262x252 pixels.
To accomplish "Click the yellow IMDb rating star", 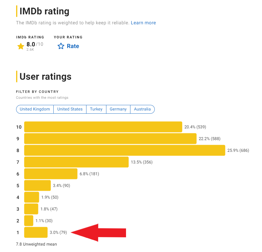I will tap(21, 46).
